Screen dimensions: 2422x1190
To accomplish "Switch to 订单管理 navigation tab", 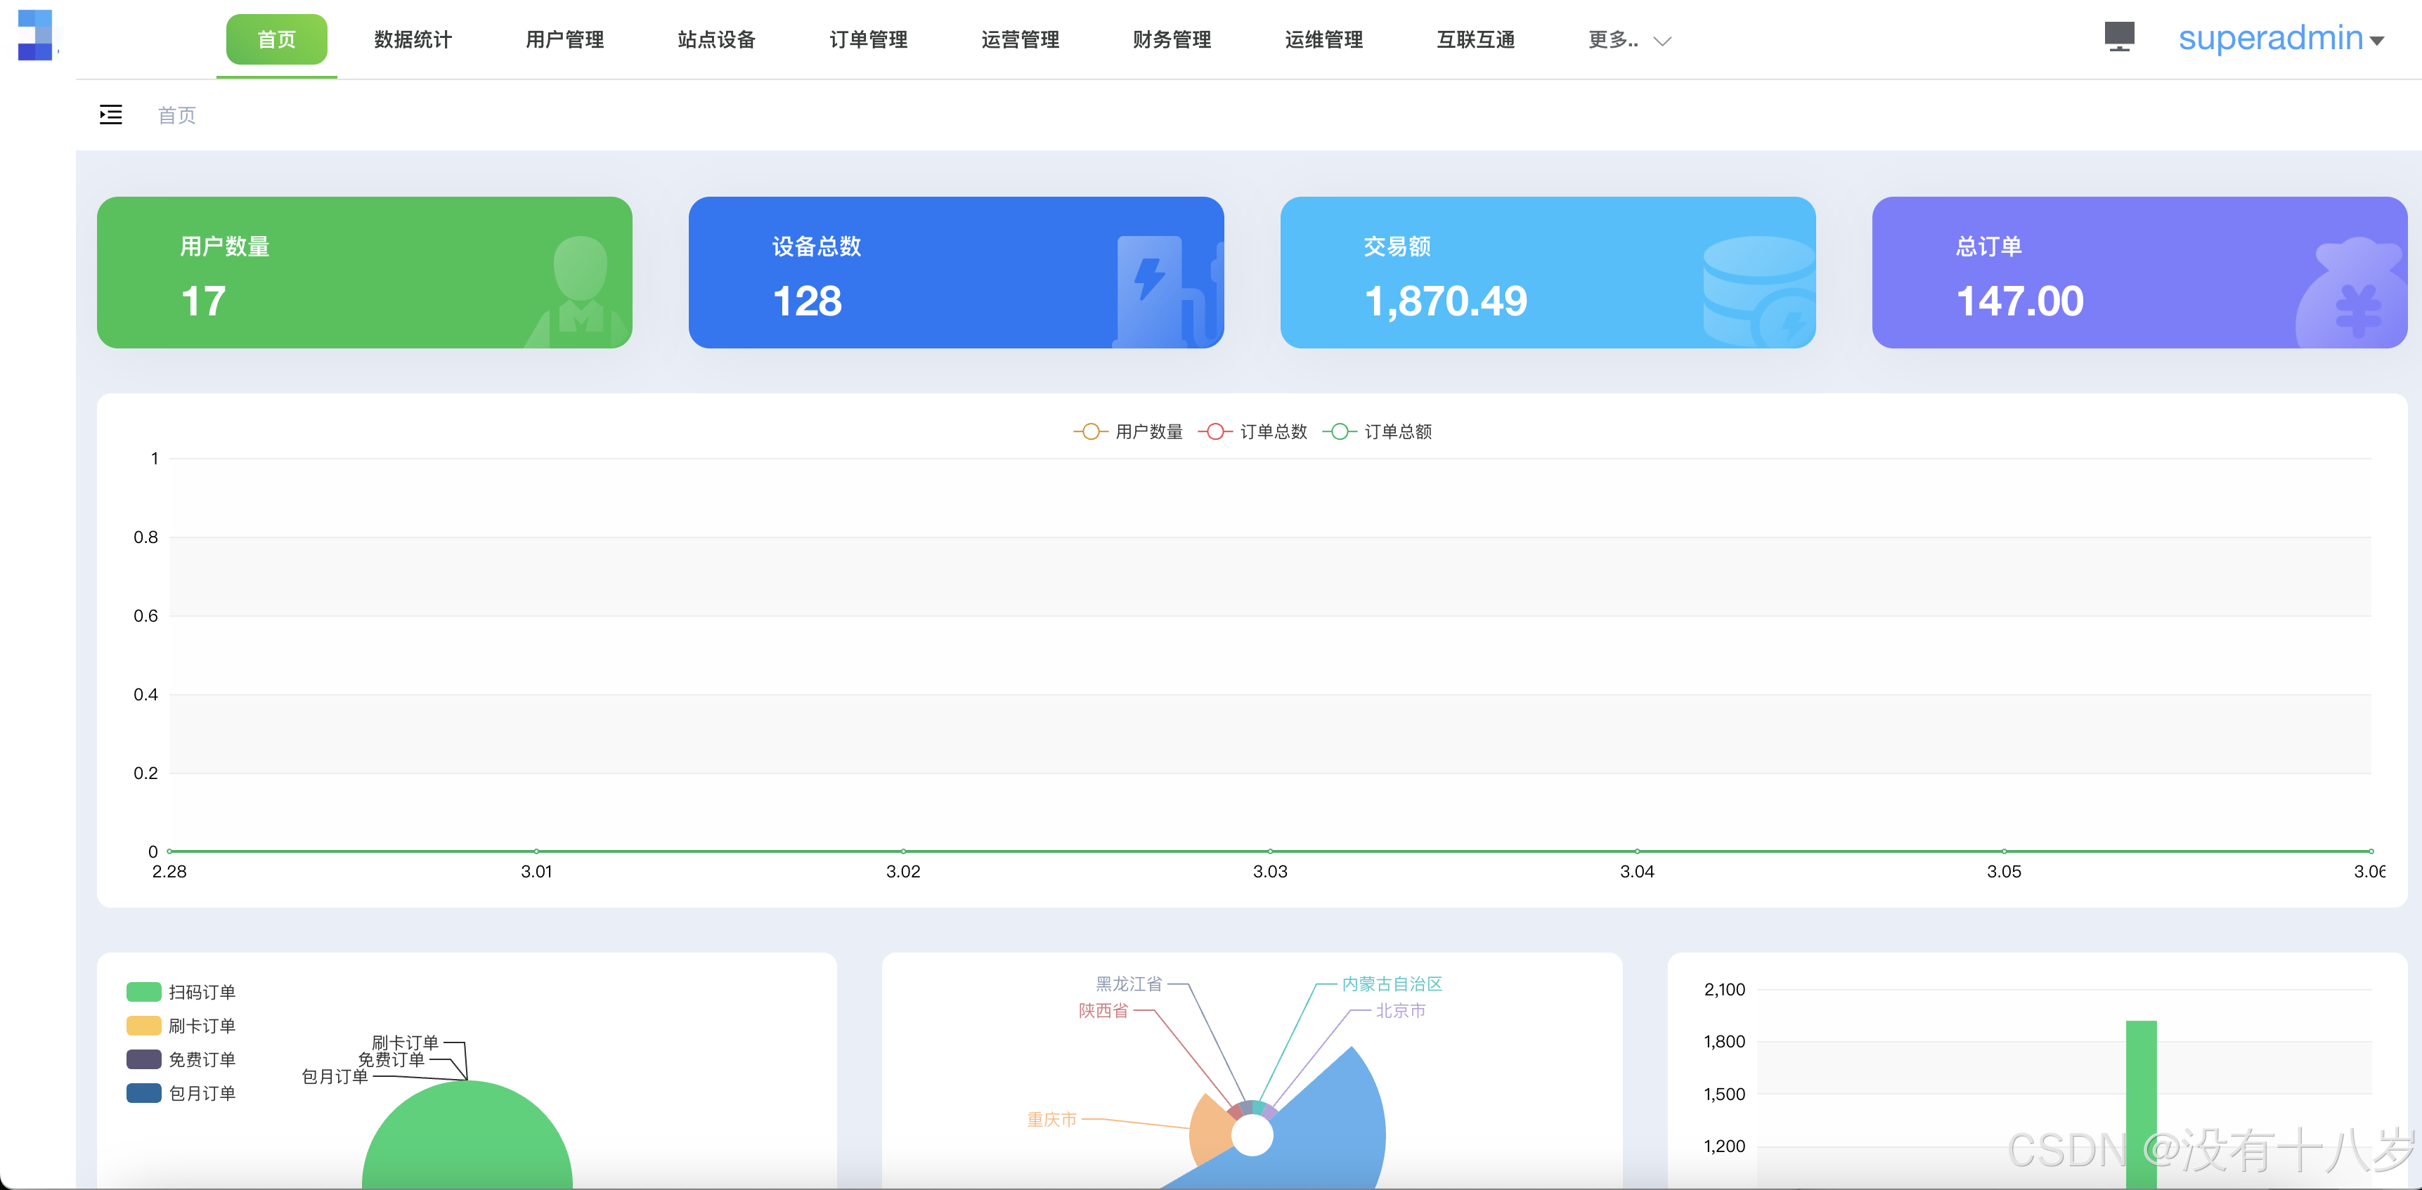I will pyautogui.click(x=868, y=39).
